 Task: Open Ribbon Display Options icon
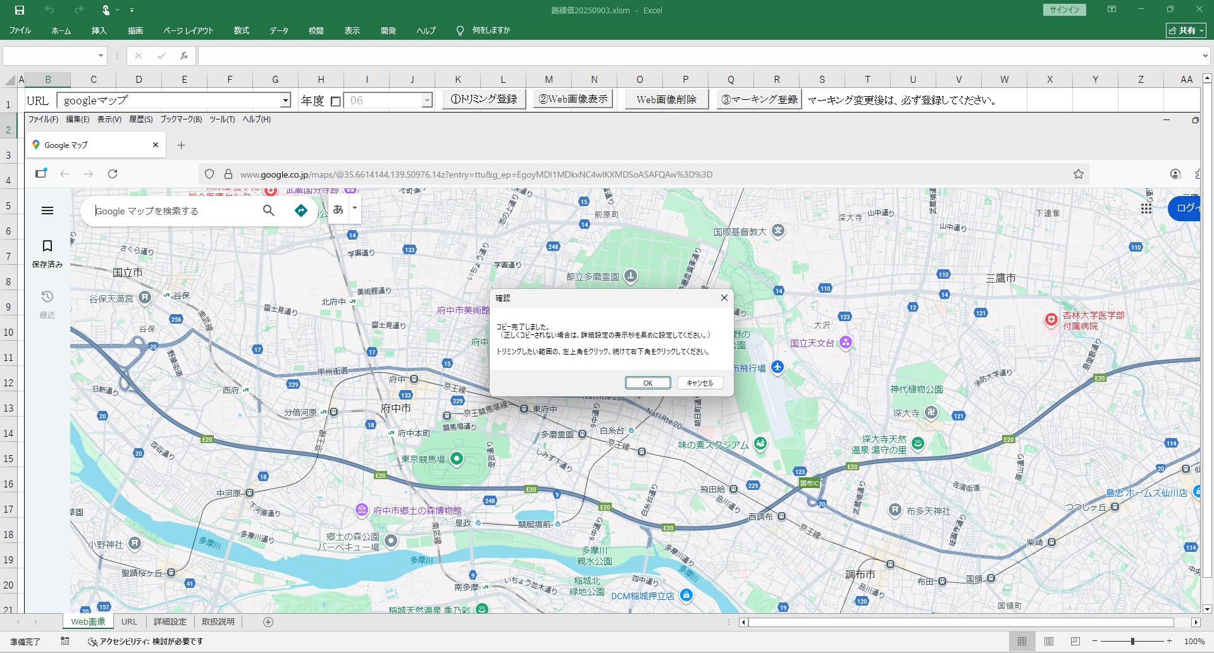(x=1112, y=9)
